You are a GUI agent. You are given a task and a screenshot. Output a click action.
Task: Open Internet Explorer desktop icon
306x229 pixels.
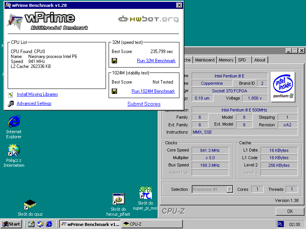point(14,127)
